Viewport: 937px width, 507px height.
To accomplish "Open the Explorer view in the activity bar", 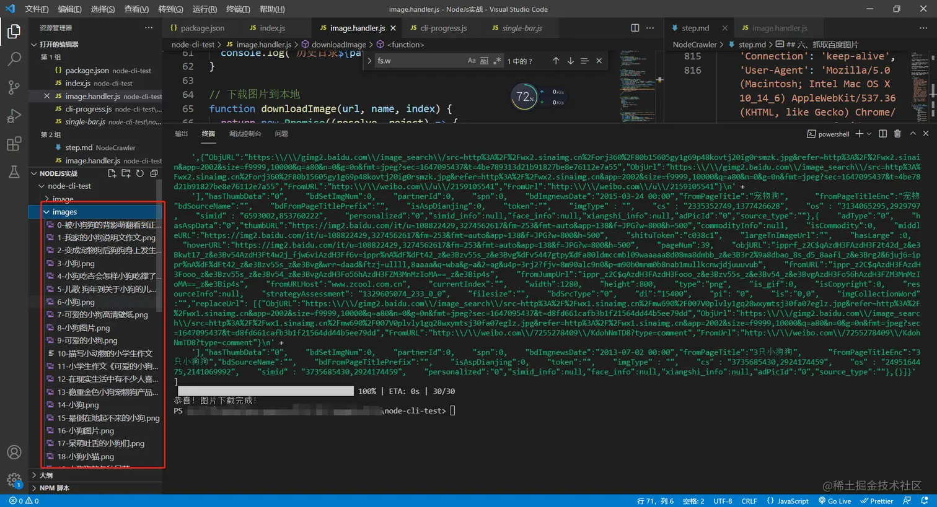I will pos(14,31).
